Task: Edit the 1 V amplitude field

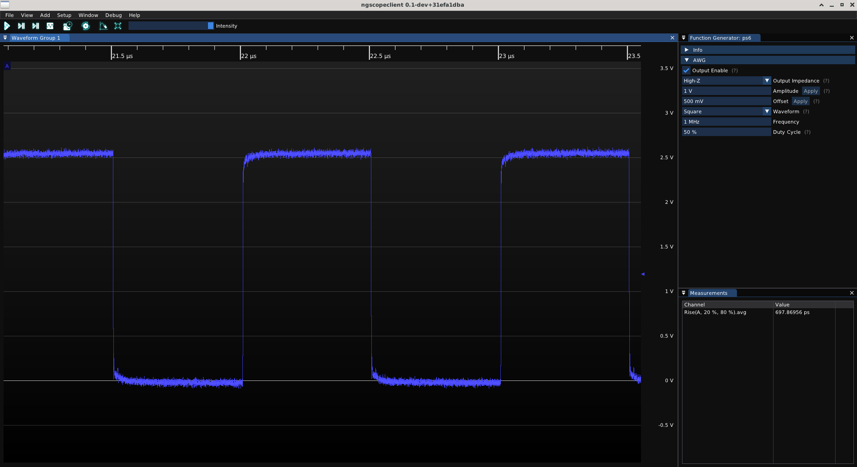Action: click(x=726, y=91)
